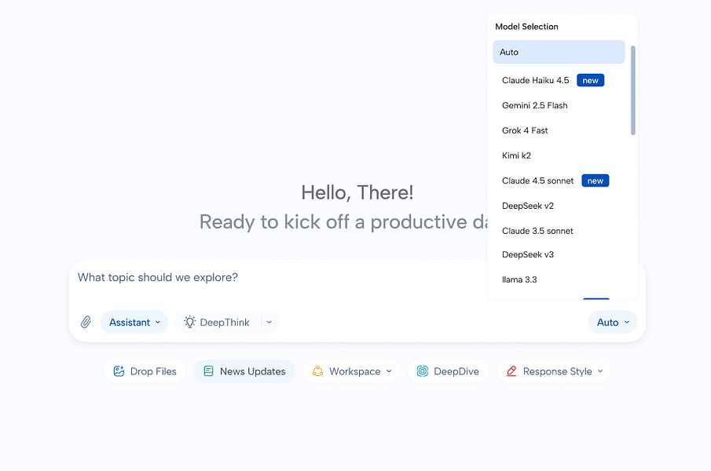Click new badge beside Claude 4.5 sonnet
Screen dimensions: 711x471
point(596,181)
